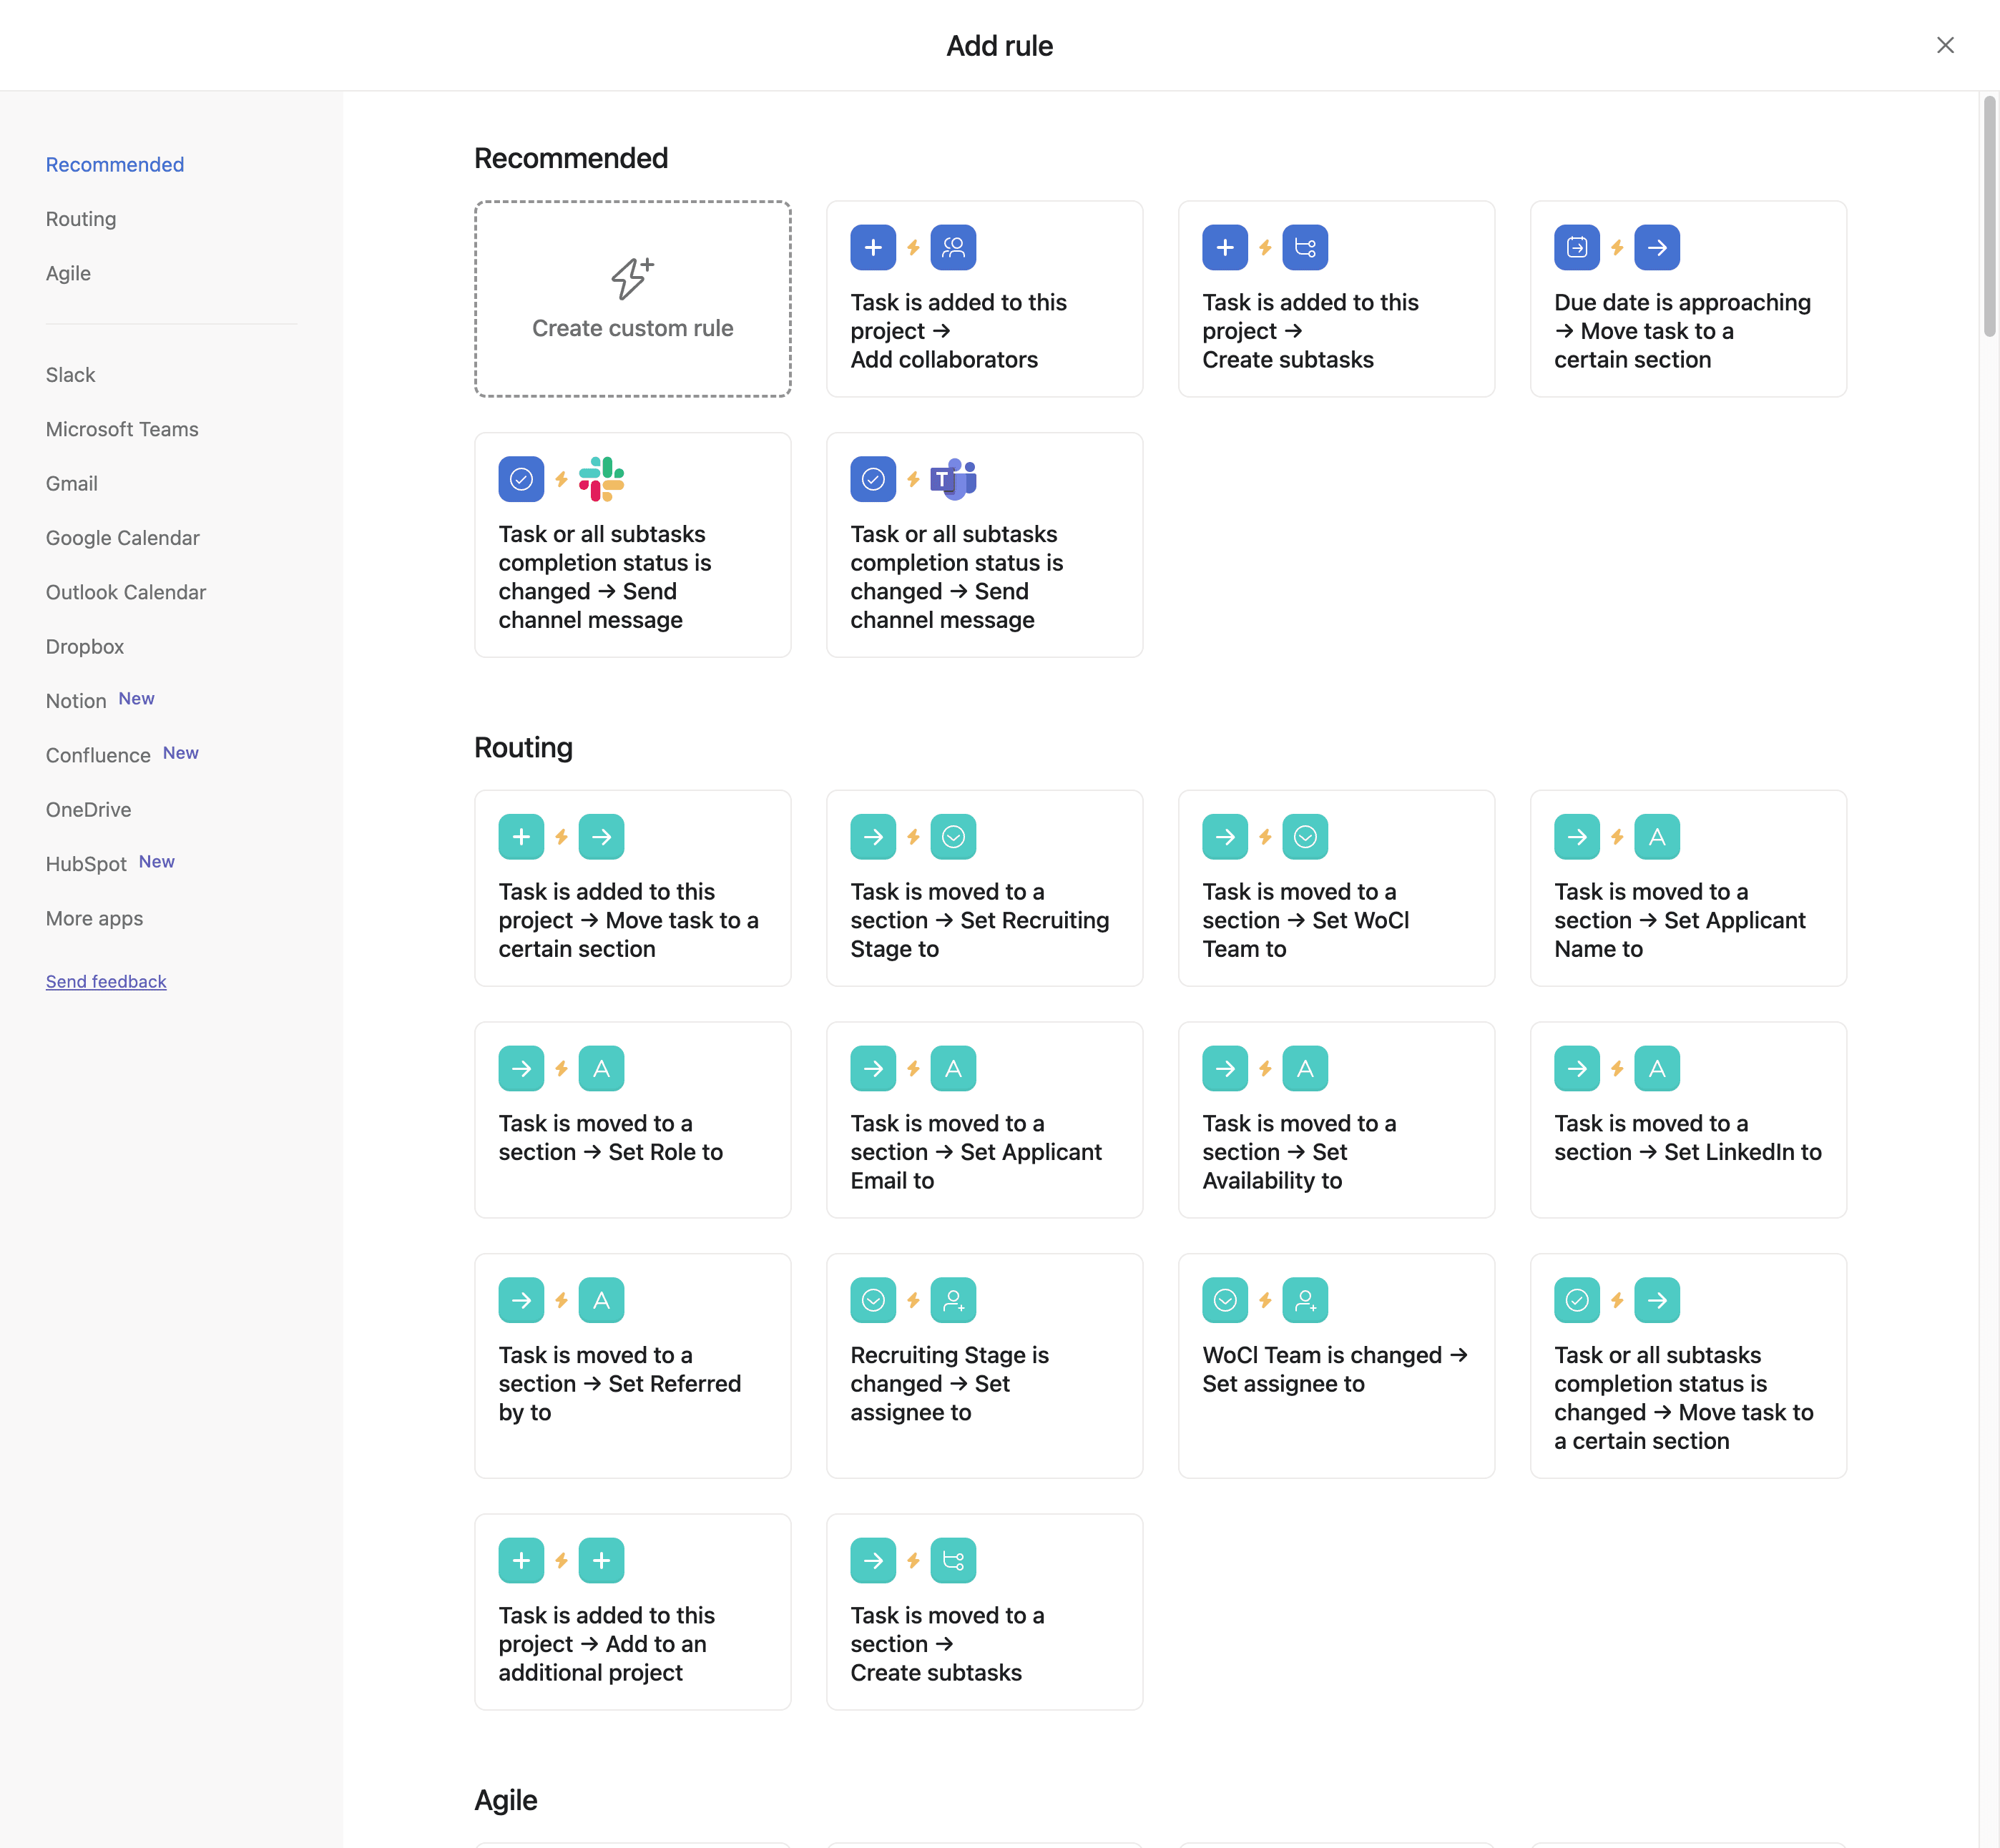
Task: Open Gmail rules in sidebar
Action: 72,484
